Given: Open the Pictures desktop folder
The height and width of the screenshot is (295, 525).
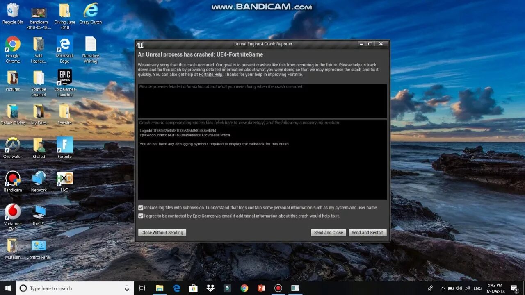Looking at the screenshot, I should click(13, 81).
